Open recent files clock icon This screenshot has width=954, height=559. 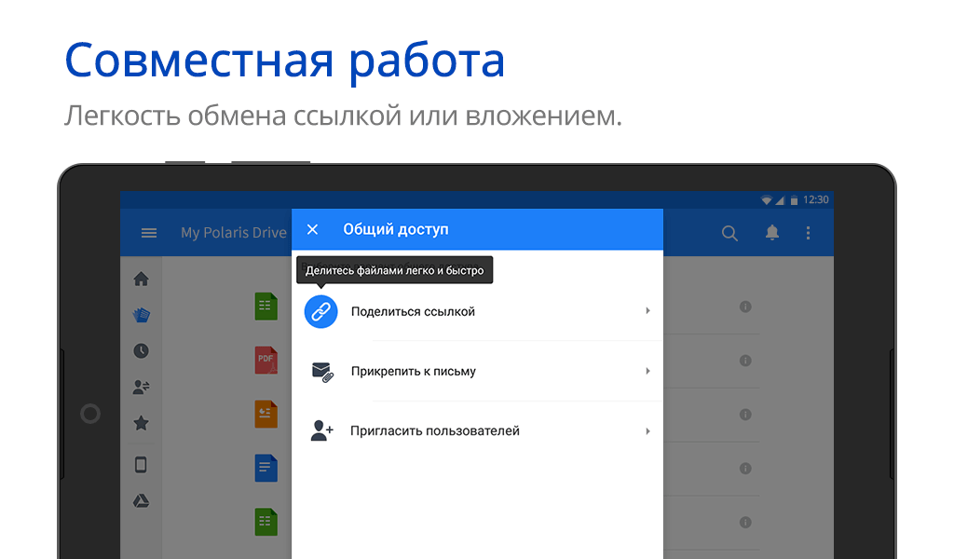click(142, 351)
